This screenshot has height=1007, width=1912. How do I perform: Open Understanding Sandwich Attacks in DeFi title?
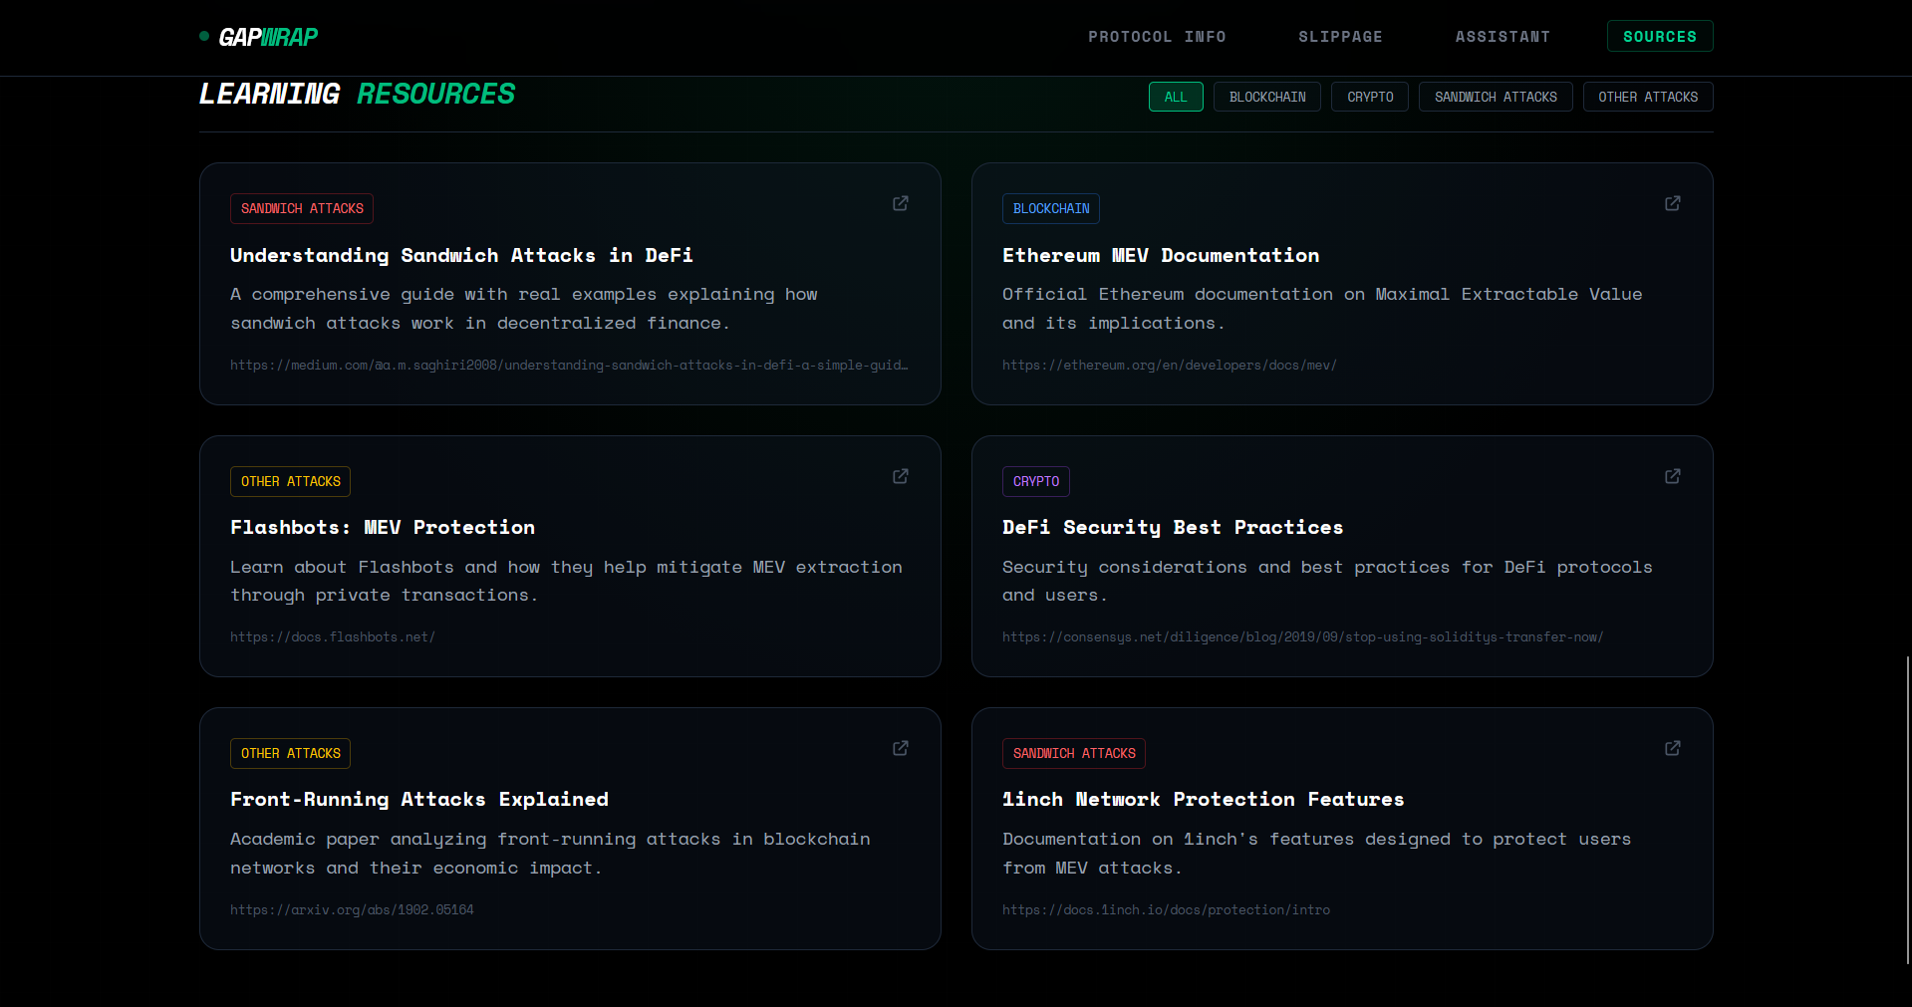tap(461, 255)
